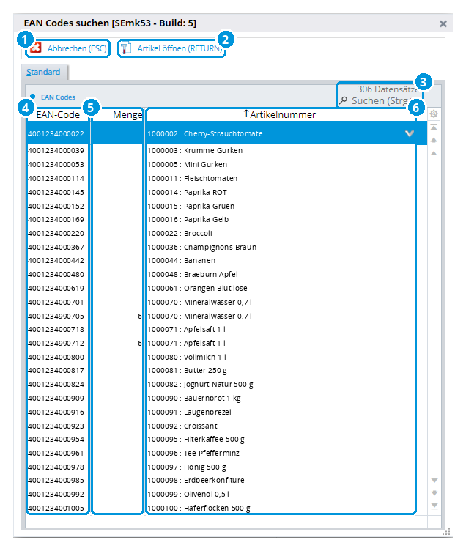466x551 pixels.
Task: Click EAN code 4001234000039
Action: 56,150
